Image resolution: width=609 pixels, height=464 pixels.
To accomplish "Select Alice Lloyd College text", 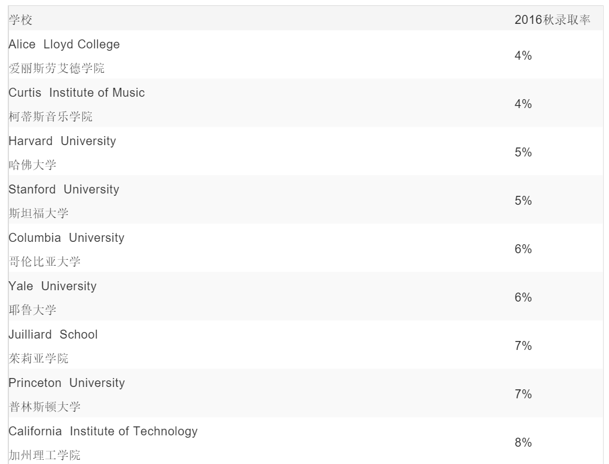I will (x=64, y=45).
